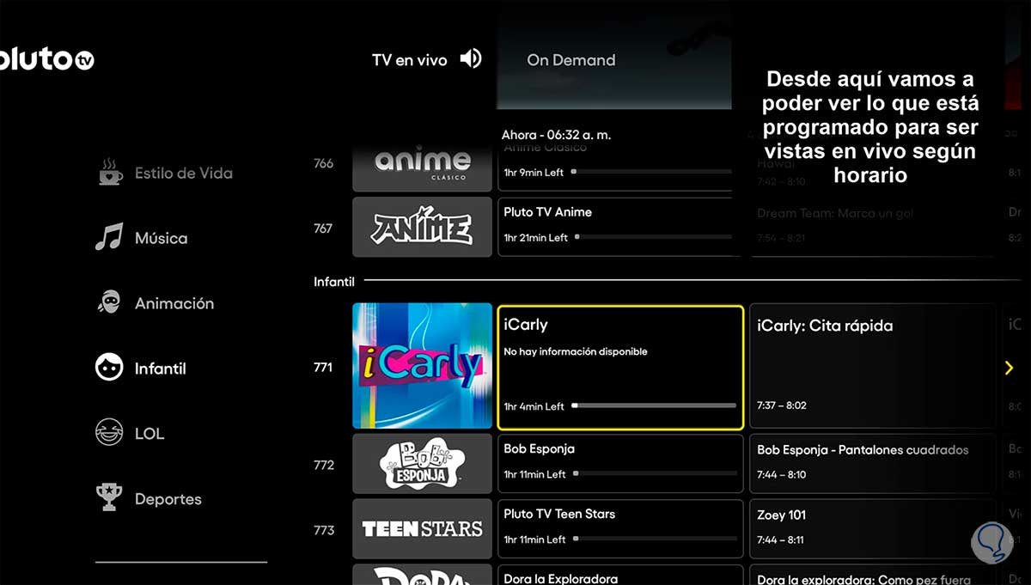Click the 7:37 – 8:02 time text
The image size is (1031, 585).
point(782,405)
